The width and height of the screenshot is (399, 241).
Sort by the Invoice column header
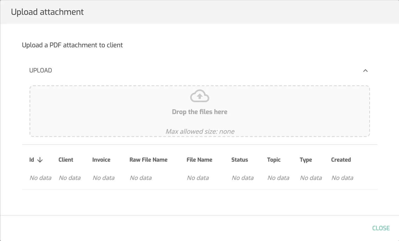coord(101,160)
